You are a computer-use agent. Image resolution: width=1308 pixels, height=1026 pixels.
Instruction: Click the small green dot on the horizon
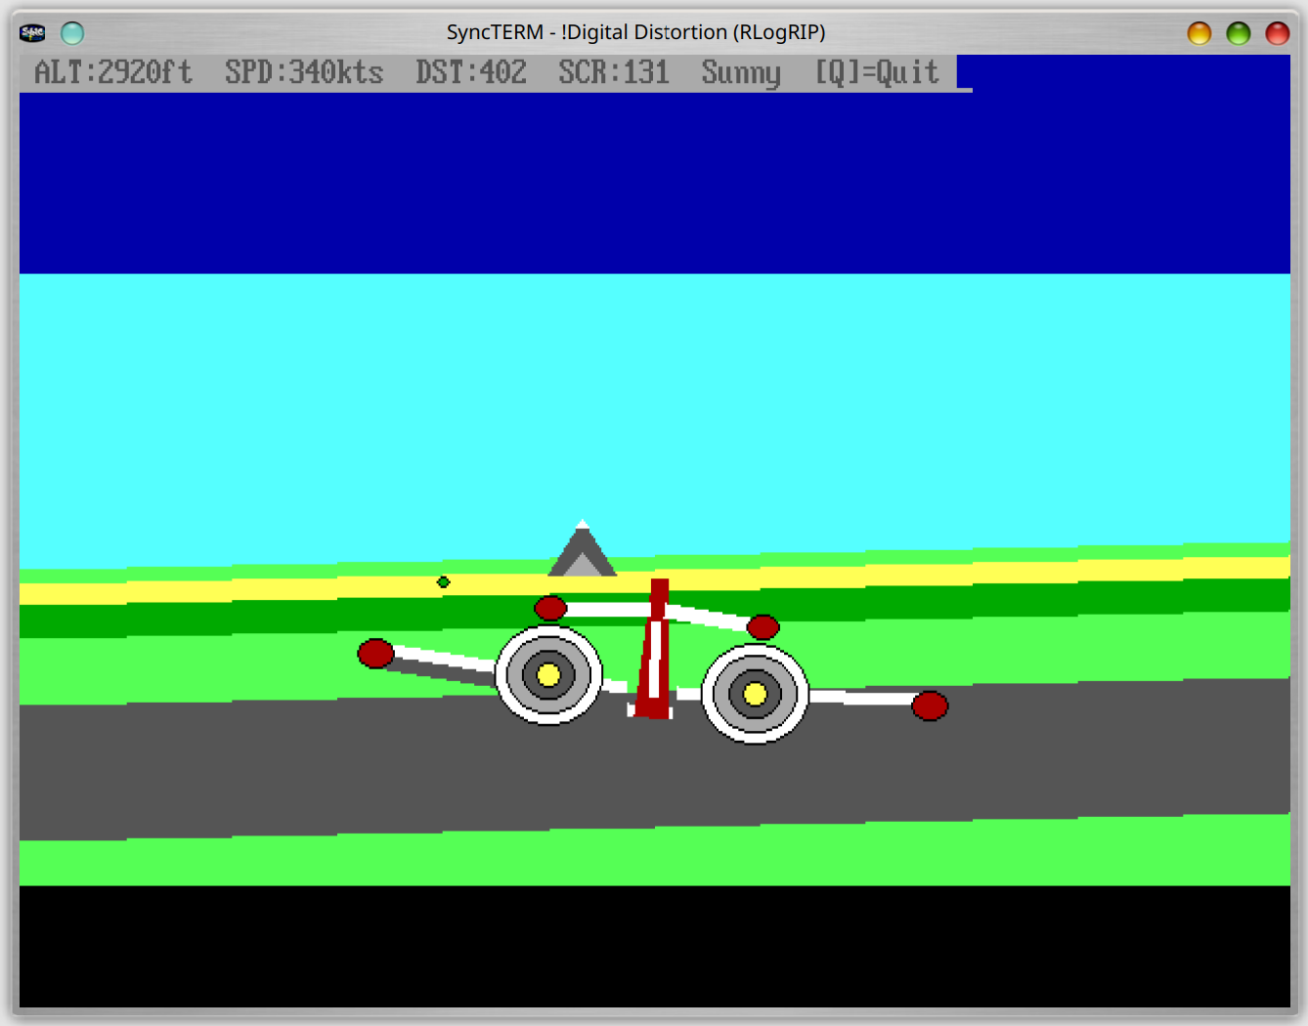443,582
